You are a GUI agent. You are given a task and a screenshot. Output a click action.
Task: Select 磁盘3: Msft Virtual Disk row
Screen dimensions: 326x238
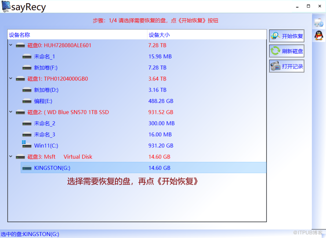(x=137, y=157)
